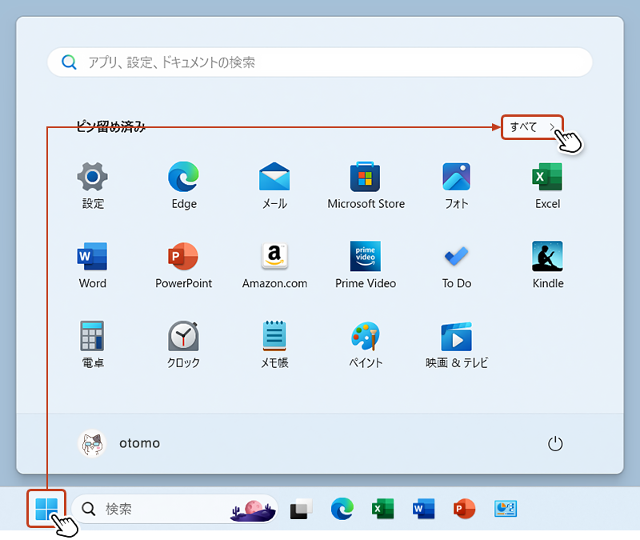
Task: Open Word from the taskbar
Action: coord(424,509)
